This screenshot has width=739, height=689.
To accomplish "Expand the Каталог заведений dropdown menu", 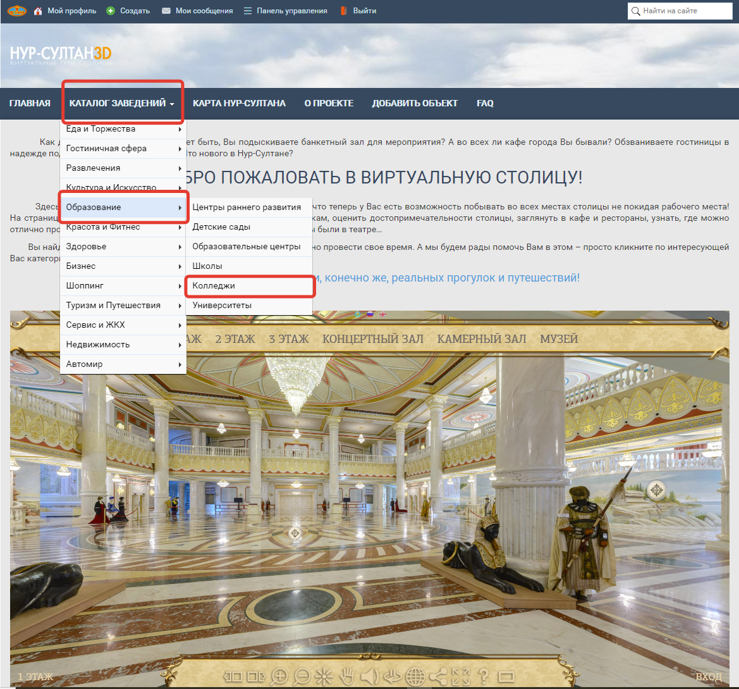I will click(122, 103).
